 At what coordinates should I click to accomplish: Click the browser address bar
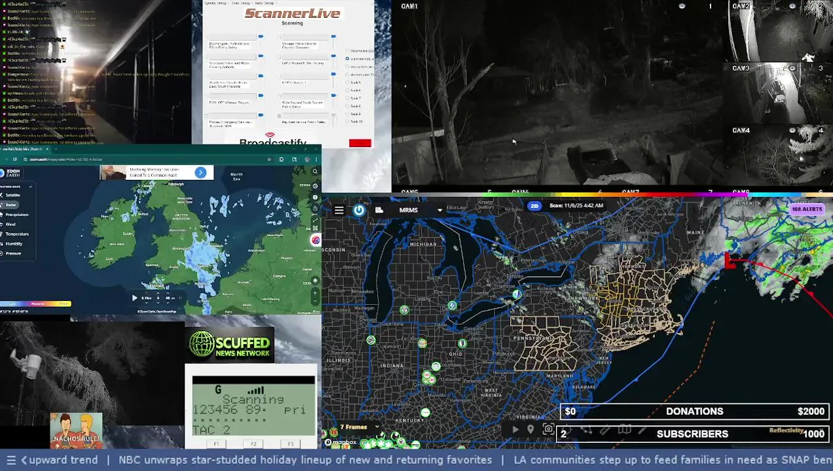(x=144, y=159)
